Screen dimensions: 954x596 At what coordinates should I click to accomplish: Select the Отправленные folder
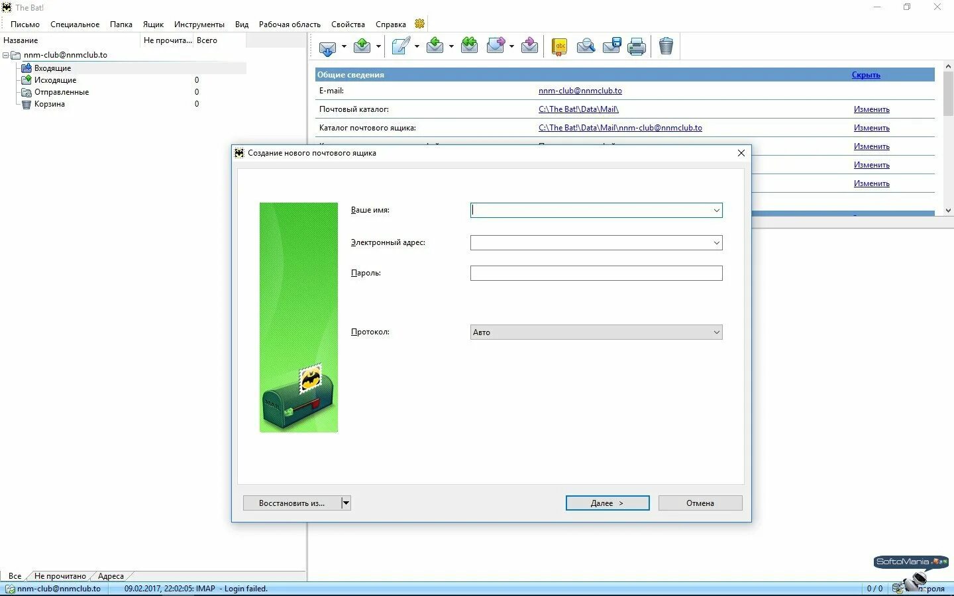coord(61,92)
